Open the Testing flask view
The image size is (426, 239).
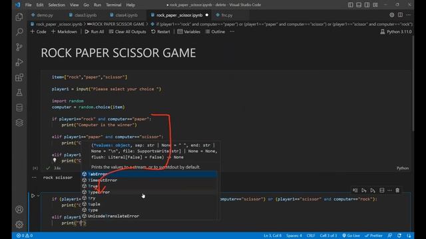pyautogui.click(x=19, y=93)
